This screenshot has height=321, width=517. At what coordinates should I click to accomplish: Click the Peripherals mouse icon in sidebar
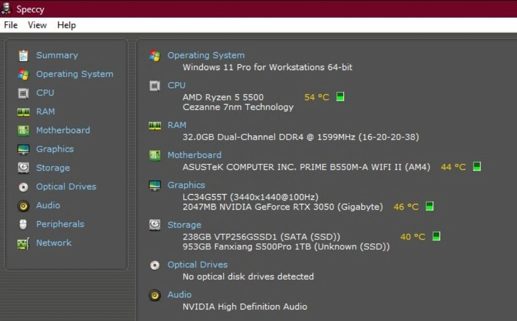tap(23, 224)
